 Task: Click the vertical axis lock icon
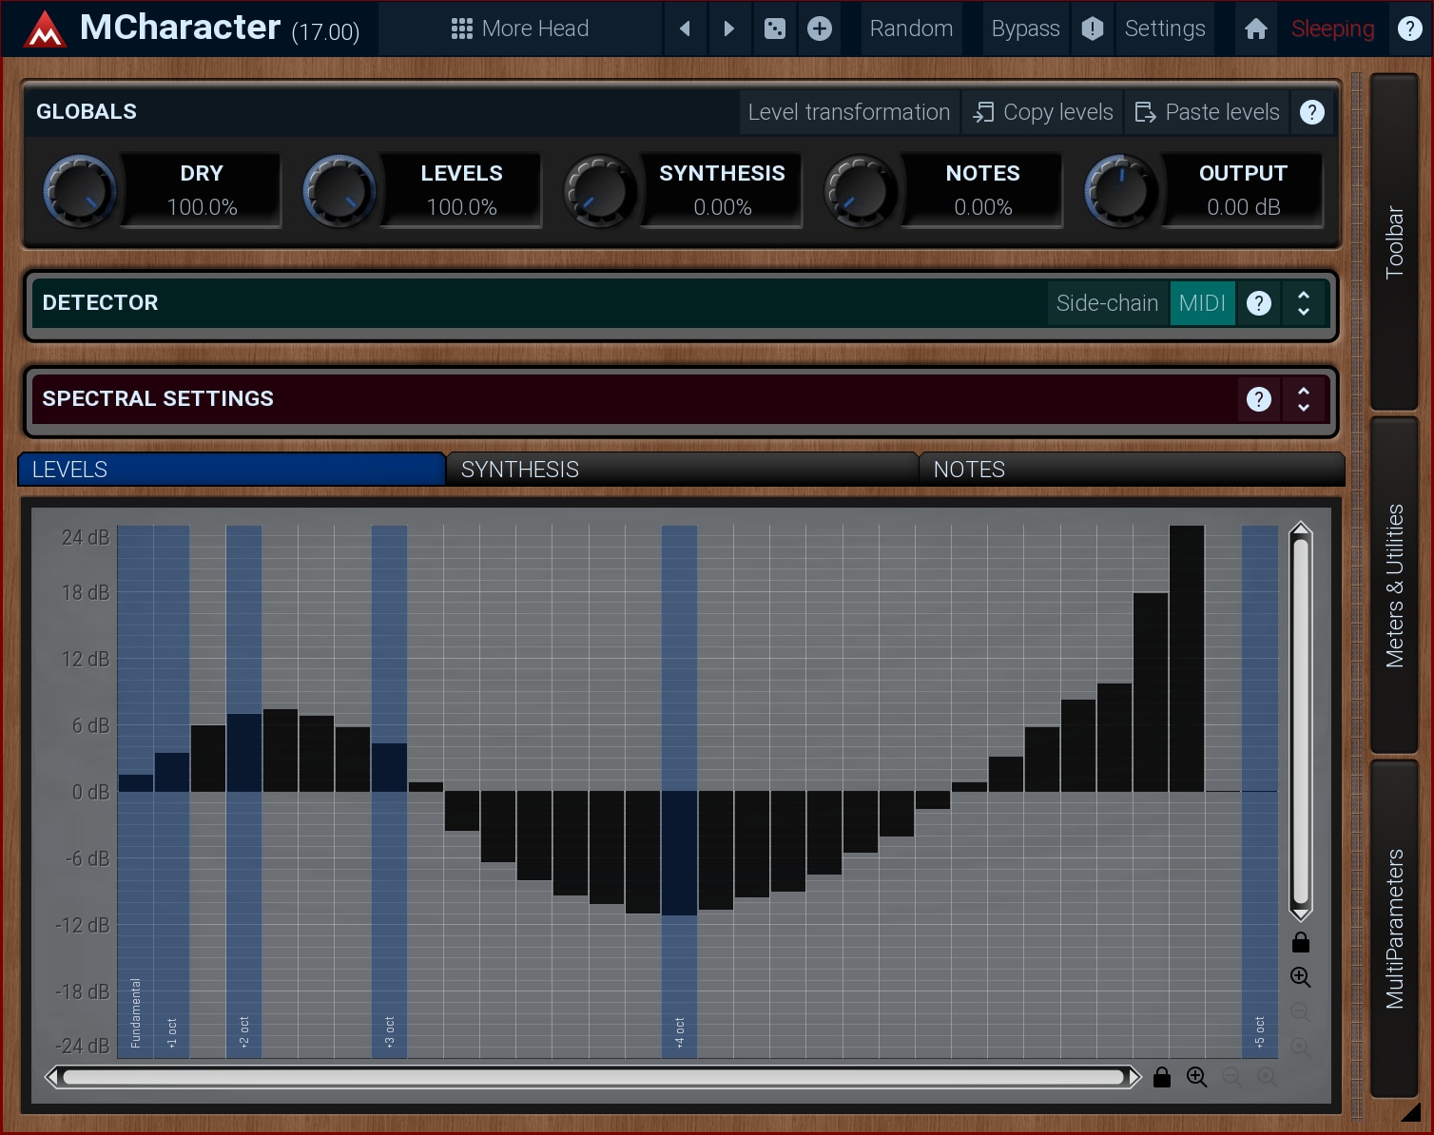point(1301,942)
